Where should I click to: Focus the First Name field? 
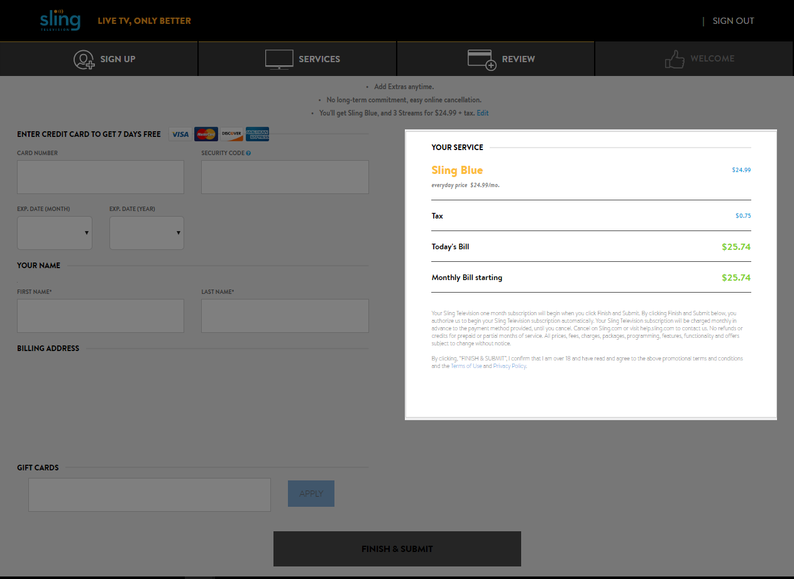[101, 316]
